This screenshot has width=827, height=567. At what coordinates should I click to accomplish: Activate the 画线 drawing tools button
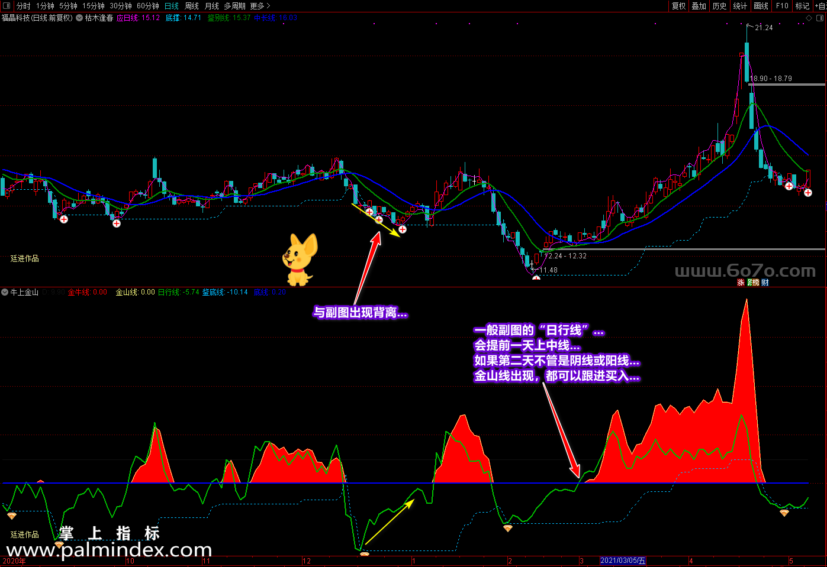pyautogui.click(x=761, y=6)
